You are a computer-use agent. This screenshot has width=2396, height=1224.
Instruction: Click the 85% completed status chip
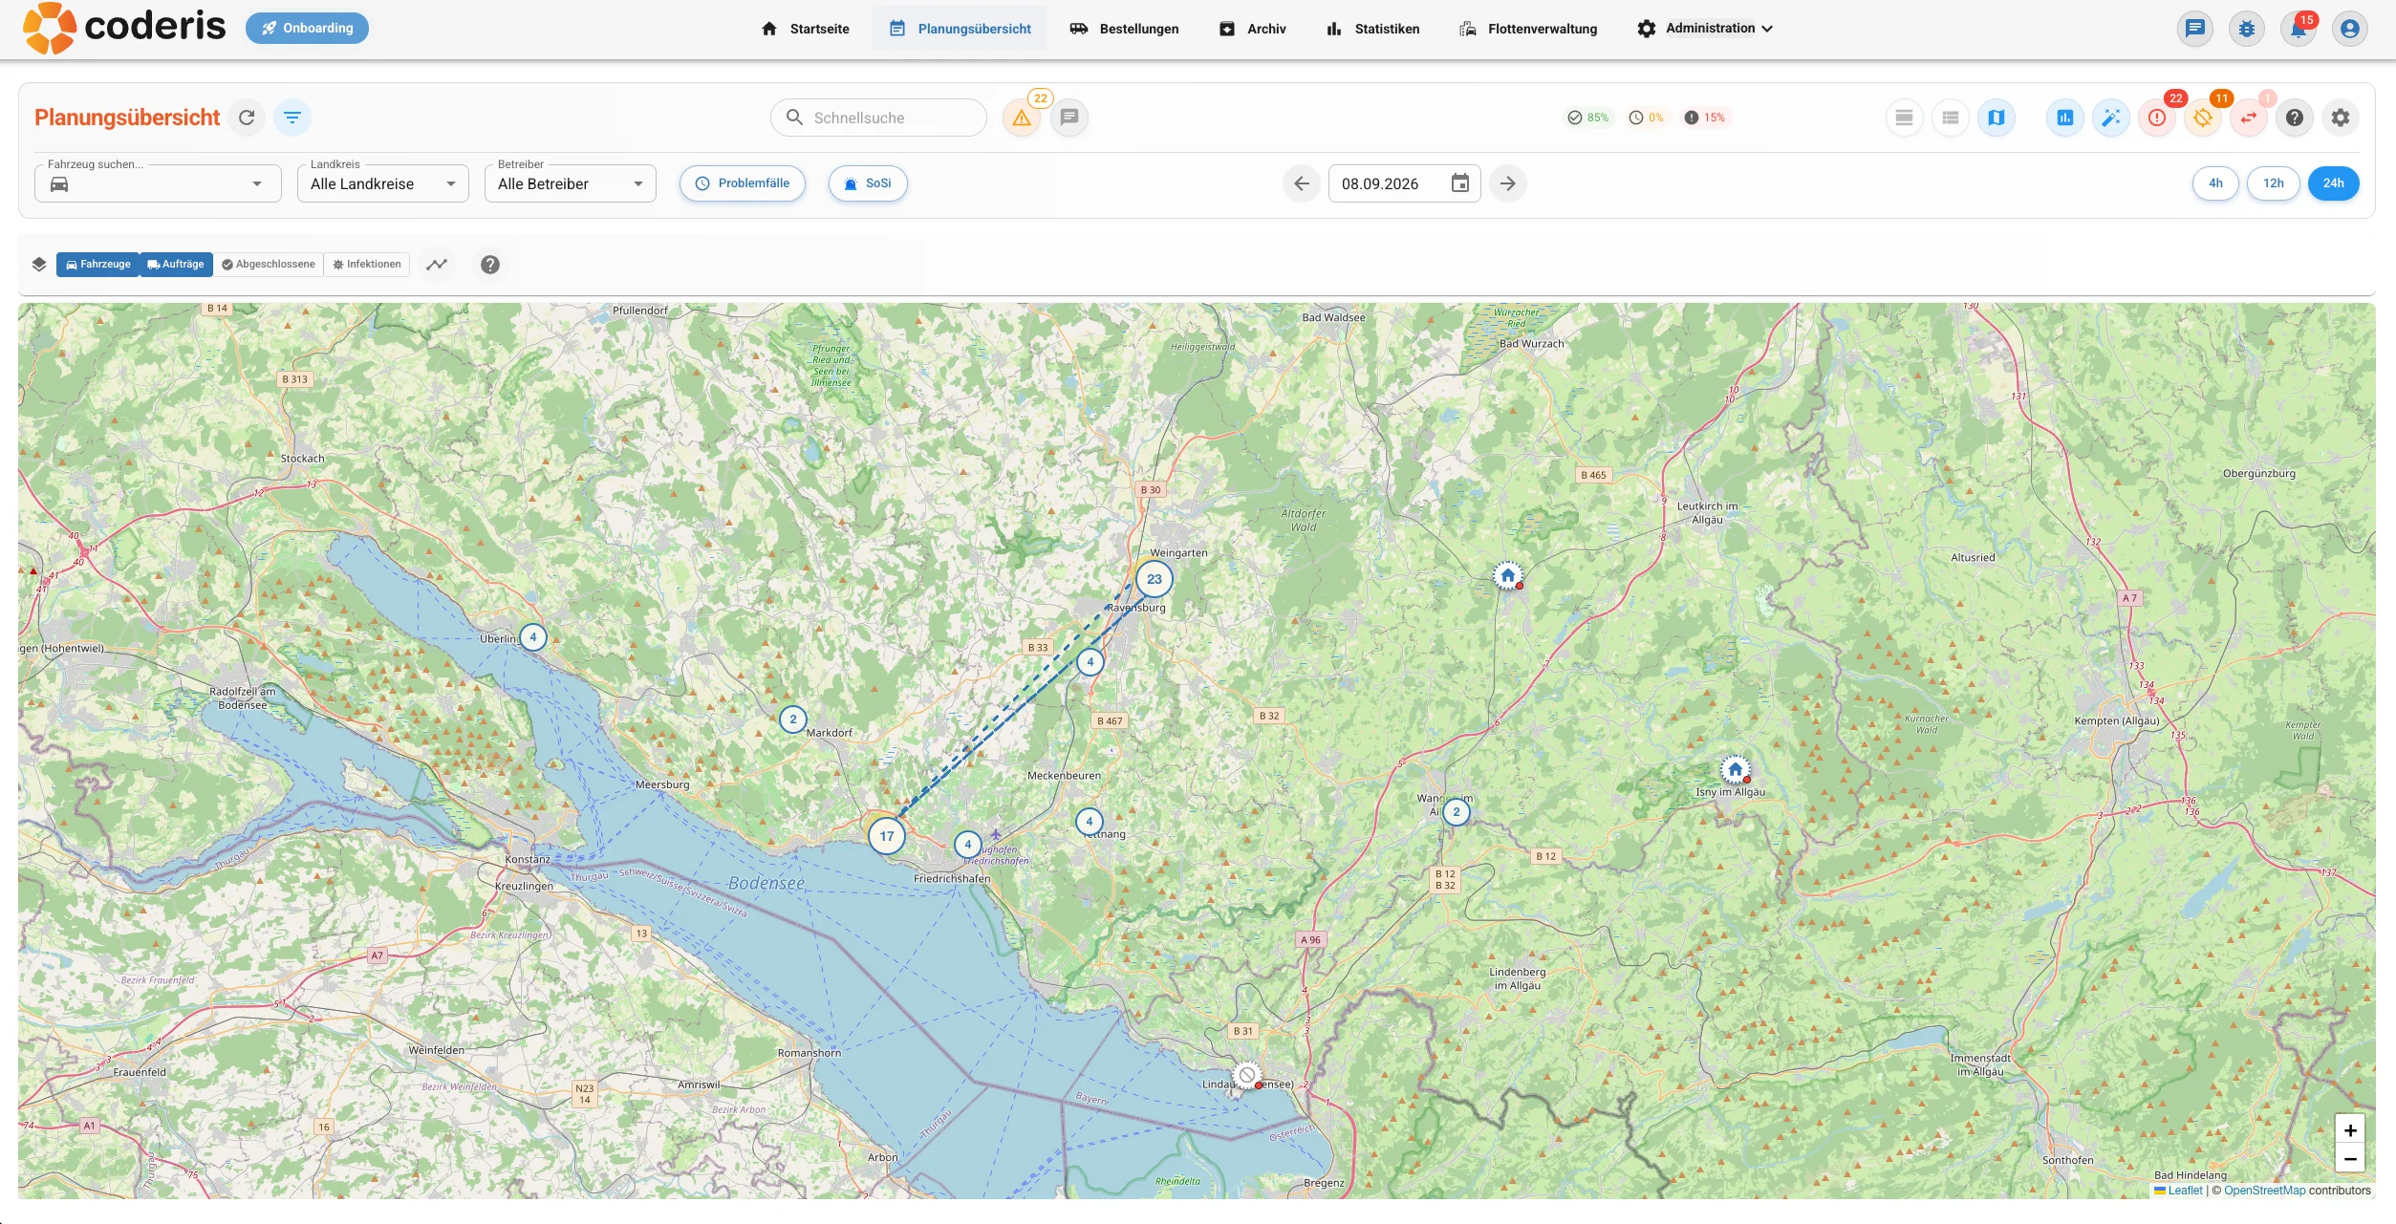tap(1588, 118)
